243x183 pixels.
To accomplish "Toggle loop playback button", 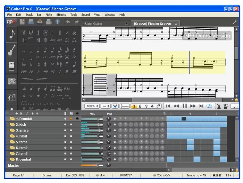I will click(x=209, y=106).
